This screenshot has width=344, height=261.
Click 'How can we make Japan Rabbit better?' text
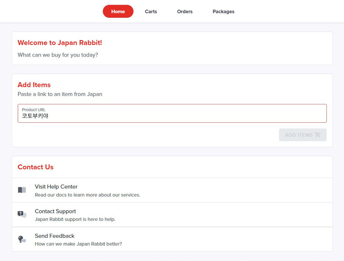point(78,244)
